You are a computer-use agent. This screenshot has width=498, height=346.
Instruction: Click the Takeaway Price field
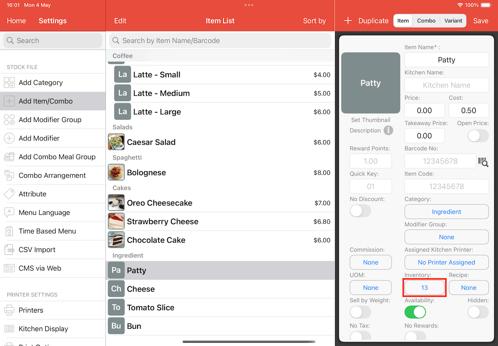coord(424,136)
